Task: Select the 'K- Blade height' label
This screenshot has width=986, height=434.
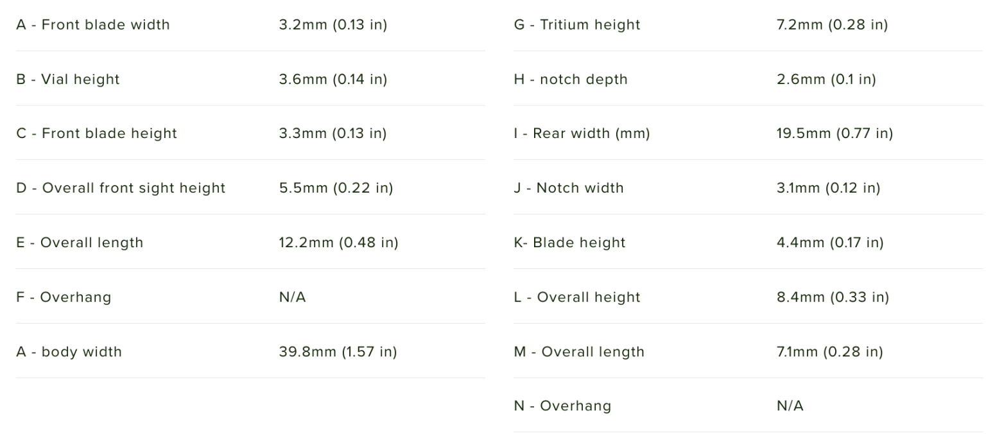Action: [x=569, y=243]
